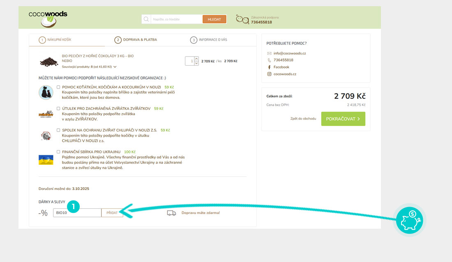
Task: Click the search magnifier icon
Action: coord(146,19)
